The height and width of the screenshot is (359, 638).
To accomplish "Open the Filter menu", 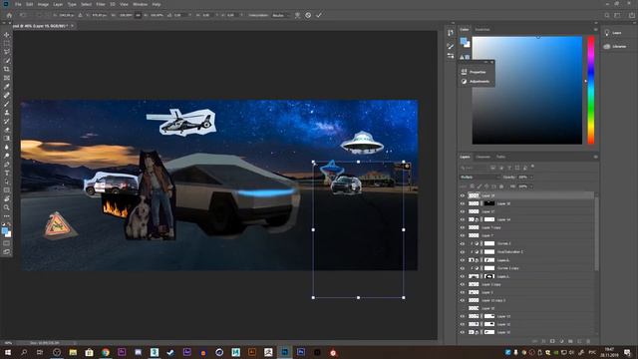I will tap(101, 4).
